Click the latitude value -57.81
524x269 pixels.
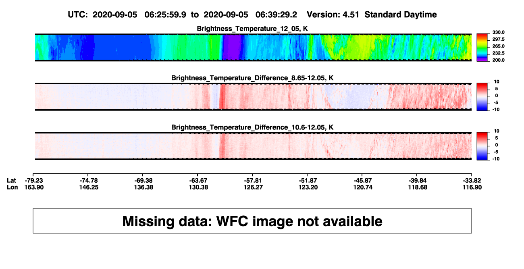[x=253, y=180]
